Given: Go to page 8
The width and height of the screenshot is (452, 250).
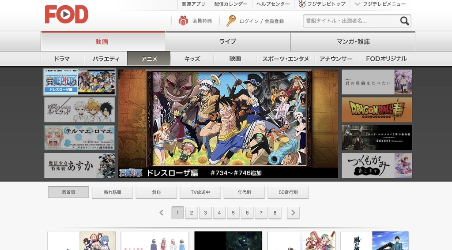Looking at the screenshot, I should click(x=275, y=213).
